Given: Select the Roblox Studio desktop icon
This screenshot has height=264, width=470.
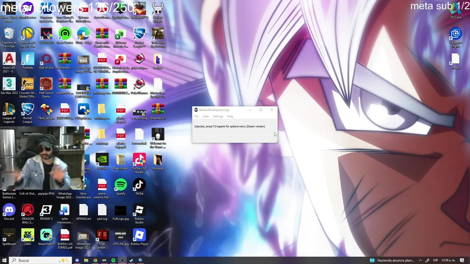Looking at the screenshot, I should point(139,214).
